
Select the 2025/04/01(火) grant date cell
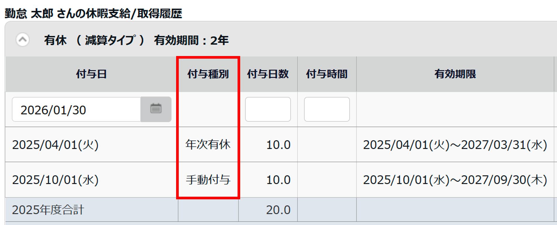[55, 145]
